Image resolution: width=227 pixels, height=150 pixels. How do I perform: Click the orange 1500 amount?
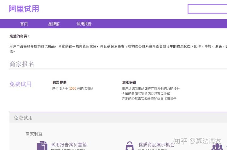point(73,88)
